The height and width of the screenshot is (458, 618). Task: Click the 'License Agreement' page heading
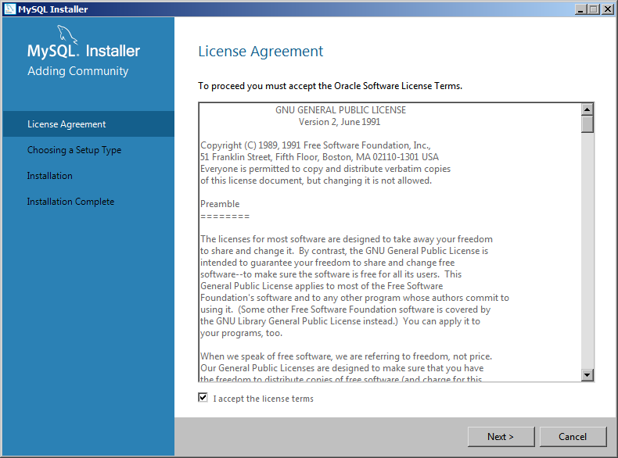point(260,52)
